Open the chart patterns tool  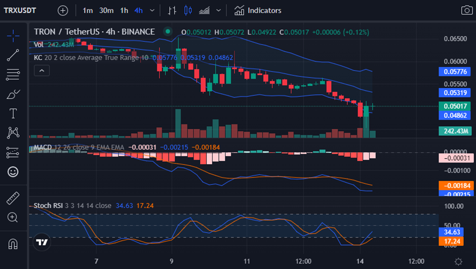[x=13, y=133]
